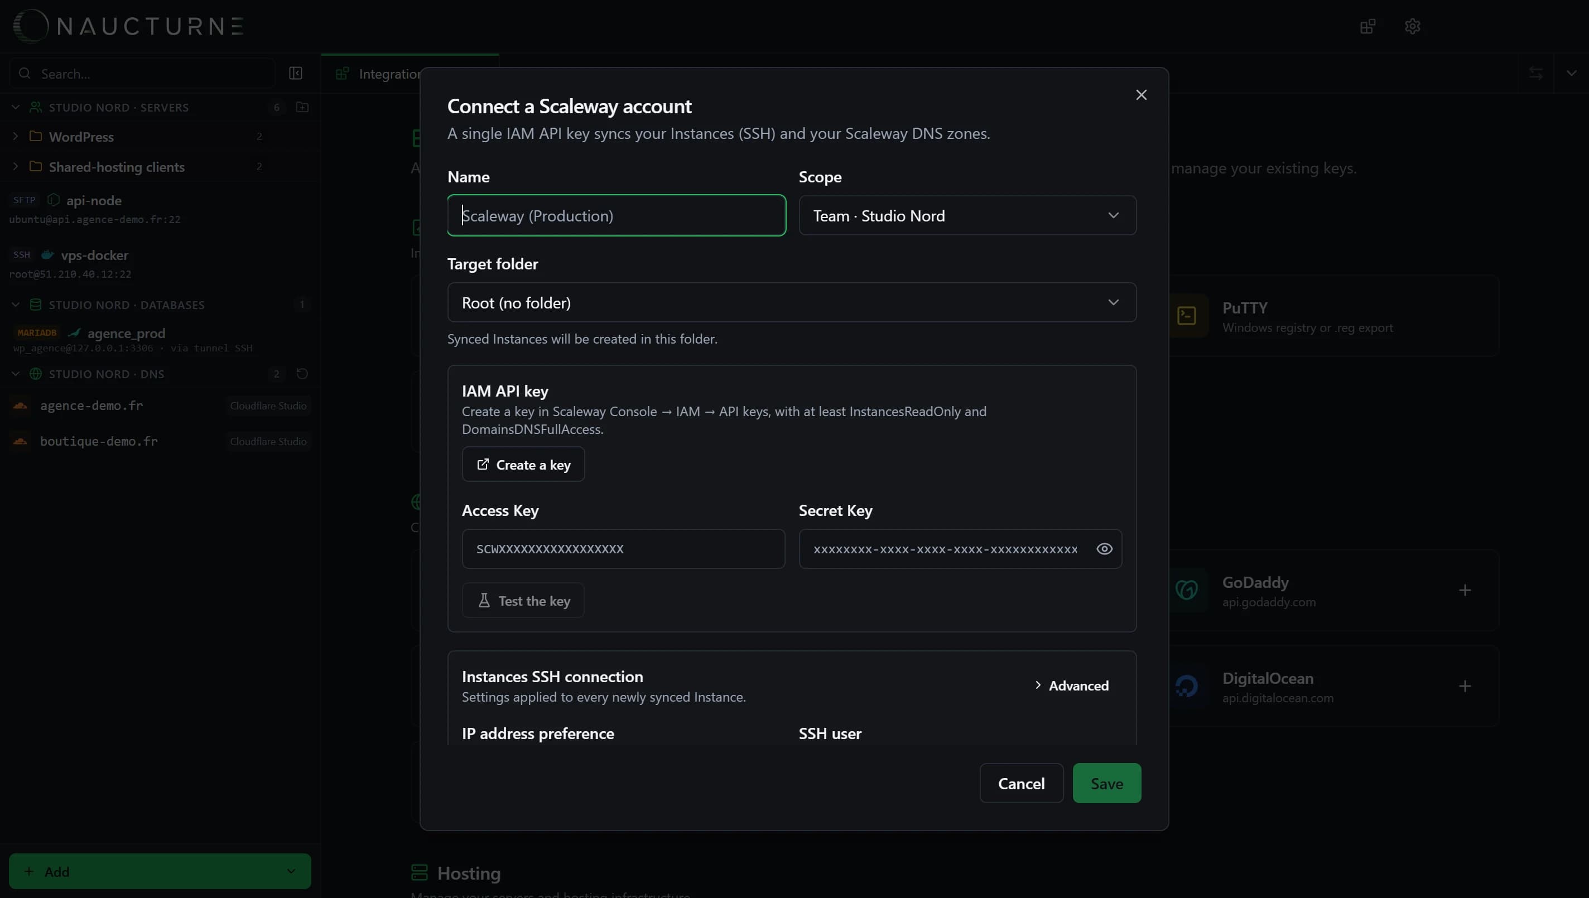
Task: Add the DigitalOcean integration with plus
Action: [1465, 686]
